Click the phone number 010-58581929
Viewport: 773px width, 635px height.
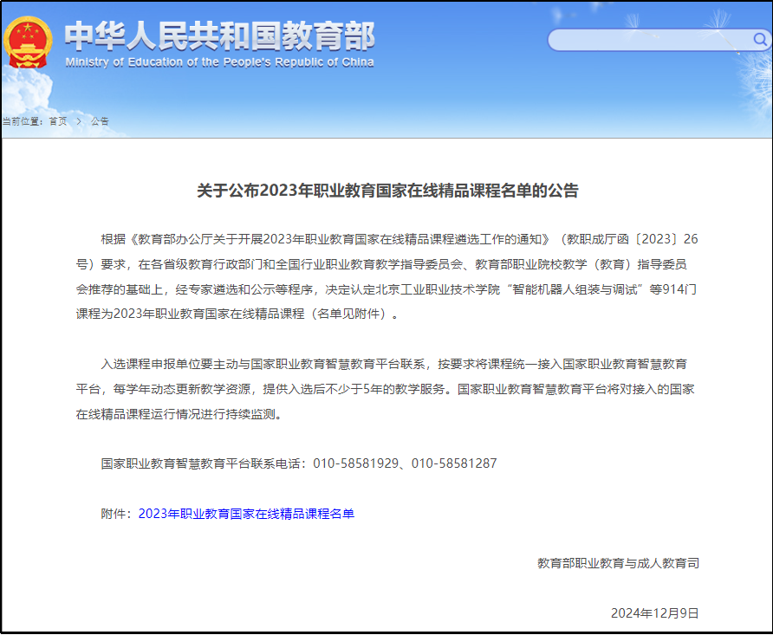coord(355,463)
